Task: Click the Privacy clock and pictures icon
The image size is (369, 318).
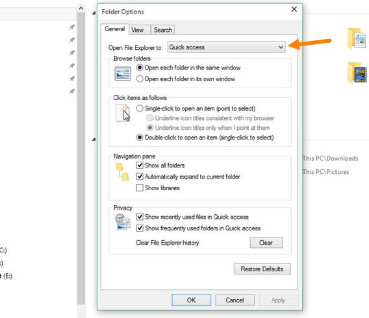Action: [x=123, y=222]
